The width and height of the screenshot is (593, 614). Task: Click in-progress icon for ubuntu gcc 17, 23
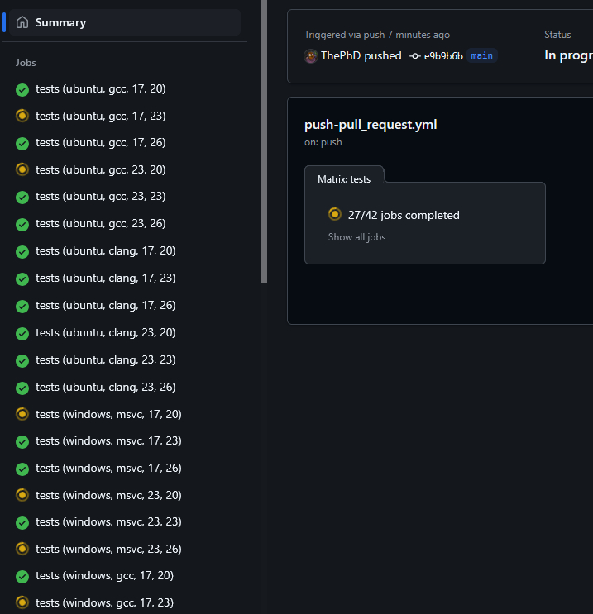[x=22, y=116]
